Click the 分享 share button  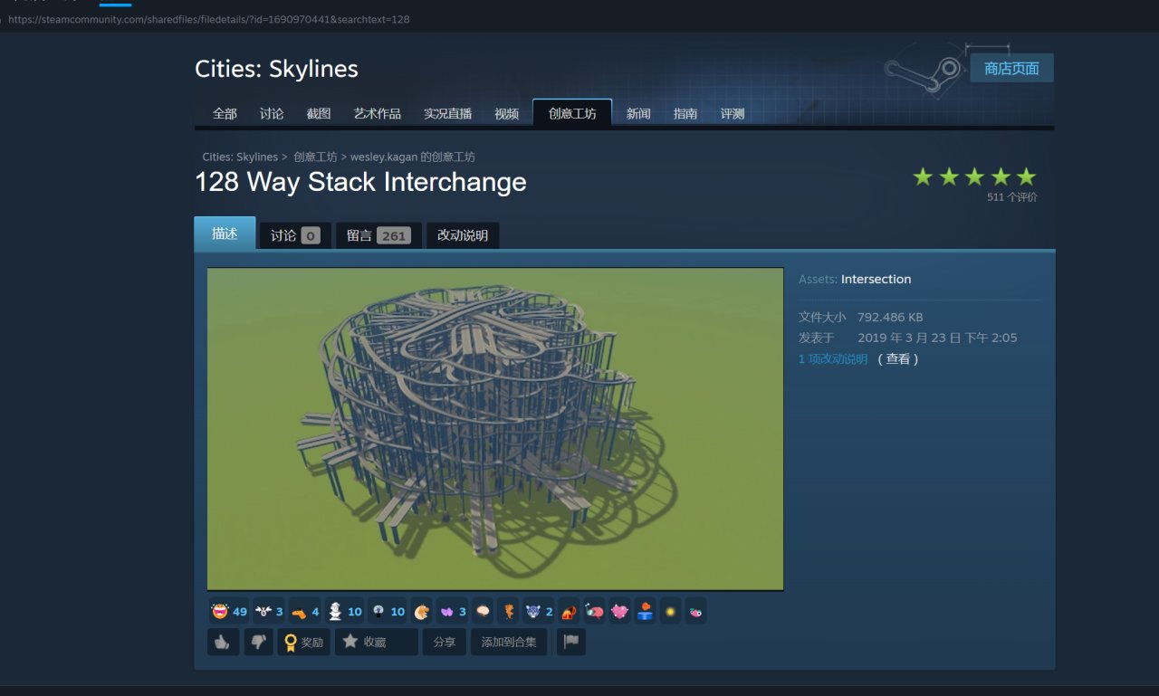tap(445, 642)
